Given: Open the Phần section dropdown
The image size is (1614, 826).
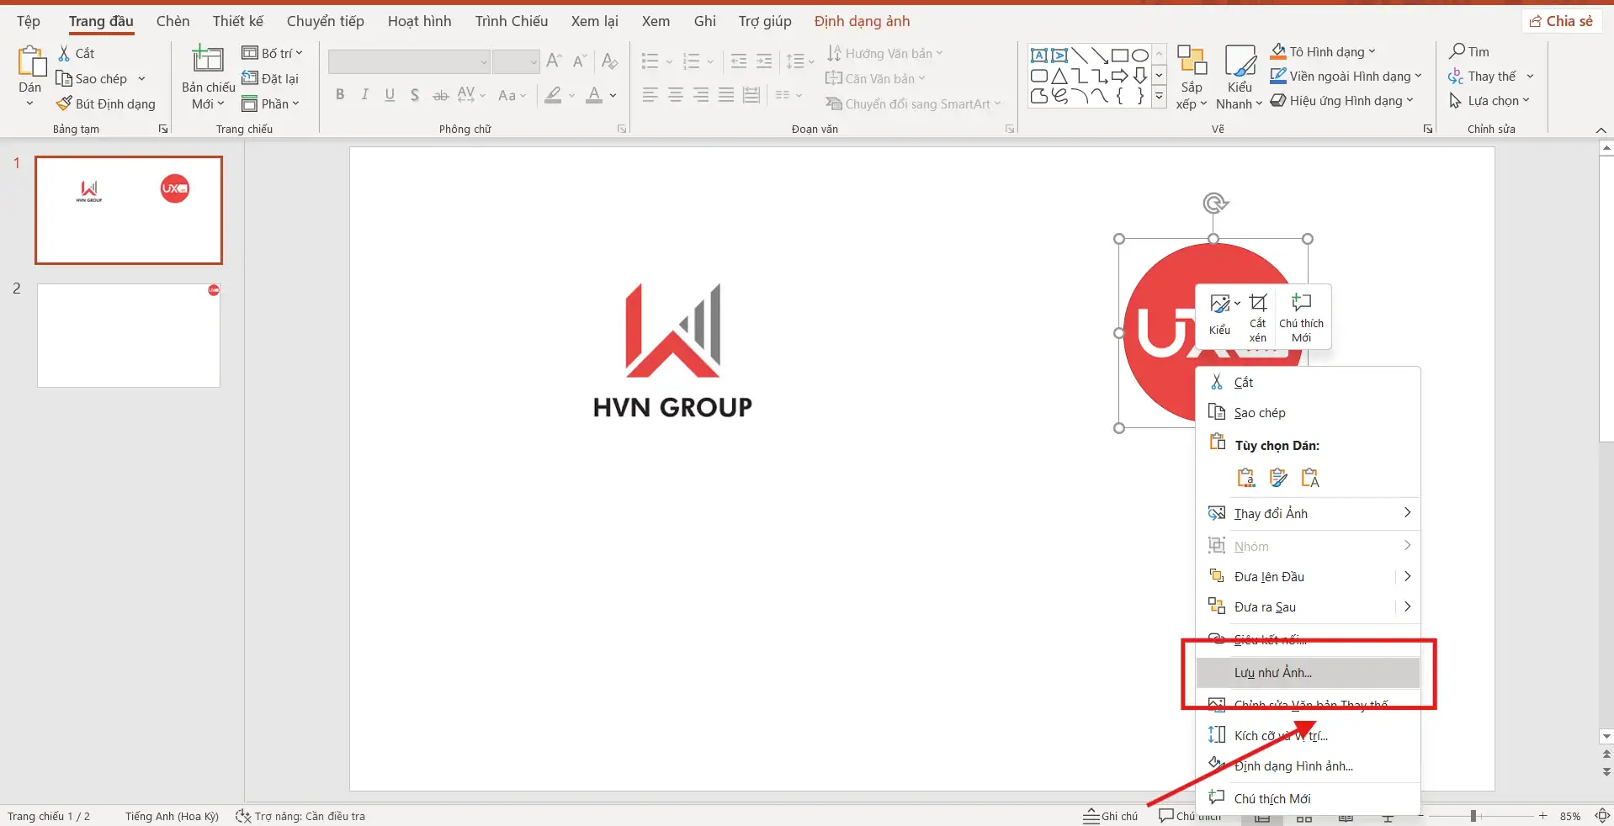Looking at the screenshot, I should pos(270,103).
